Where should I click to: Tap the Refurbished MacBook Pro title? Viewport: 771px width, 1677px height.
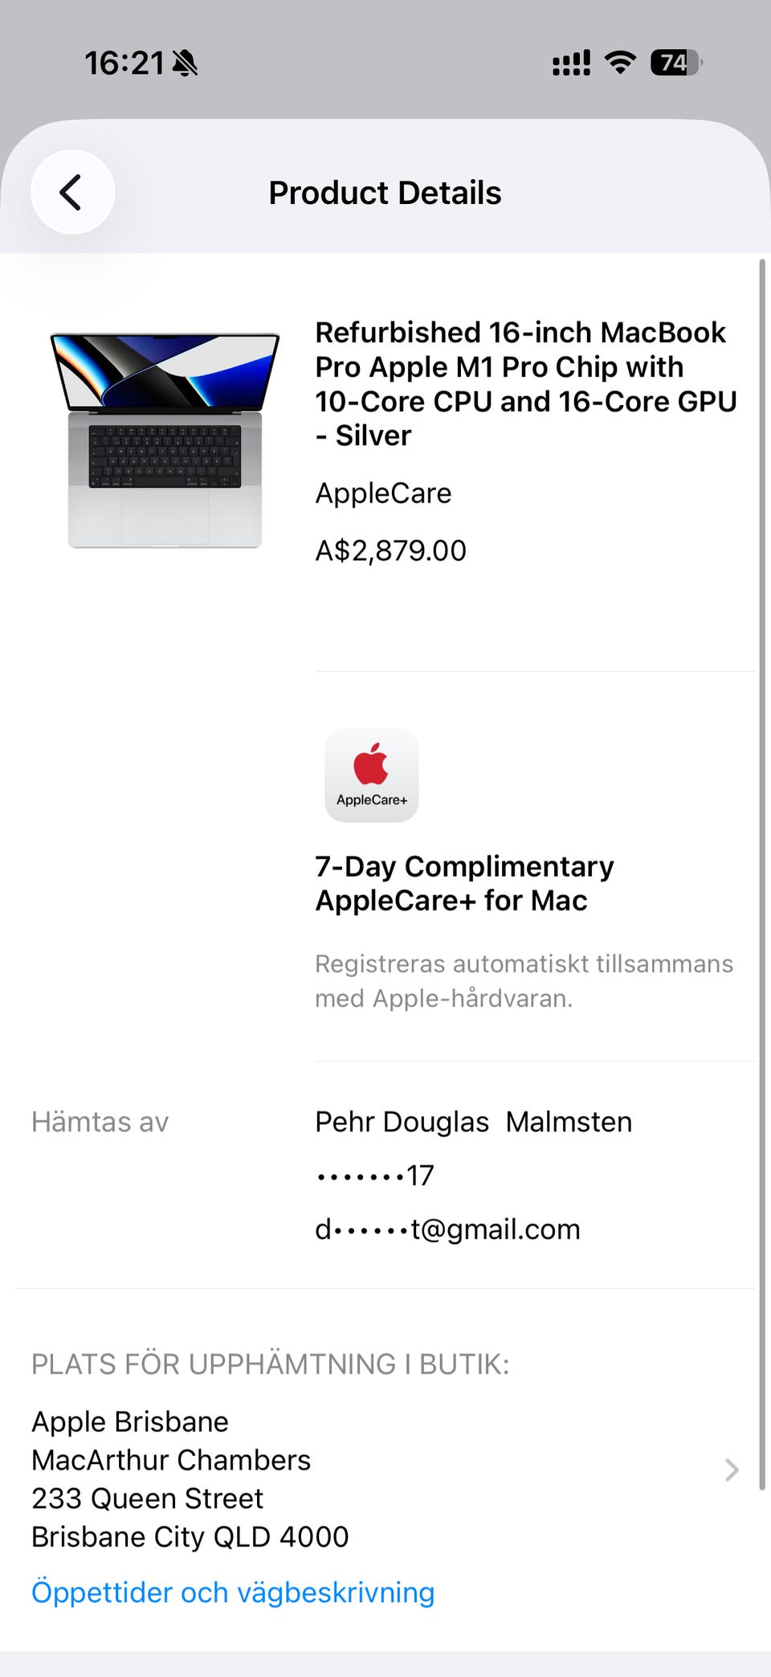(x=525, y=383)
